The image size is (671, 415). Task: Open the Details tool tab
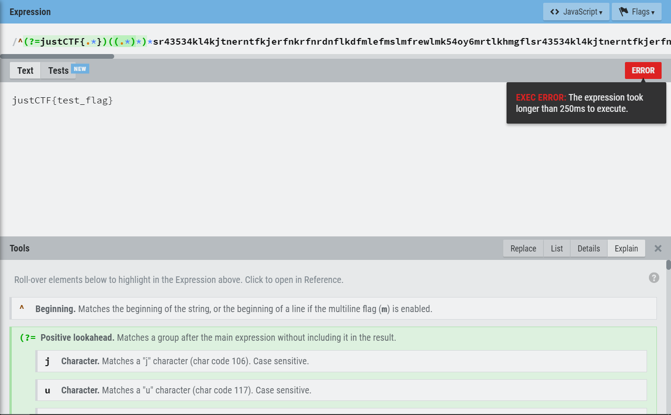588,249
